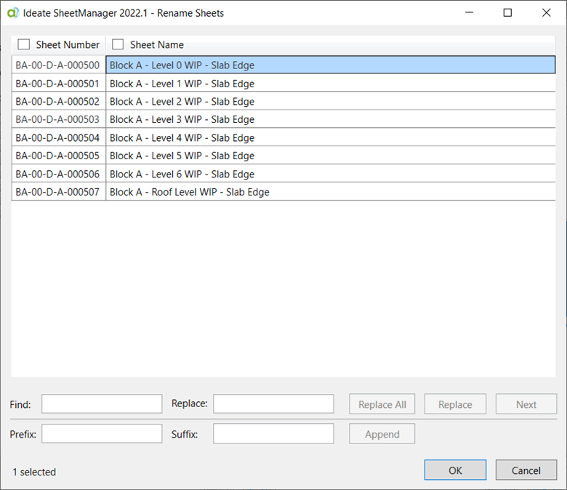Image resolution: width=567 pixels, height=490 pixels.
Task: Select 'Block A - Level 4 WIP - Slab Edge' cell
Action: pyautogui.click(x=331, y=137)
